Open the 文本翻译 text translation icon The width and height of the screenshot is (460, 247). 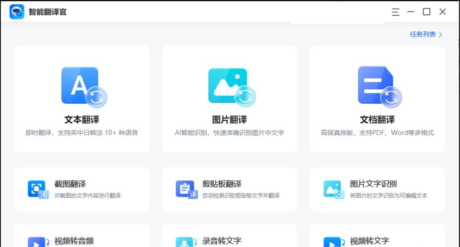point(84,87)
